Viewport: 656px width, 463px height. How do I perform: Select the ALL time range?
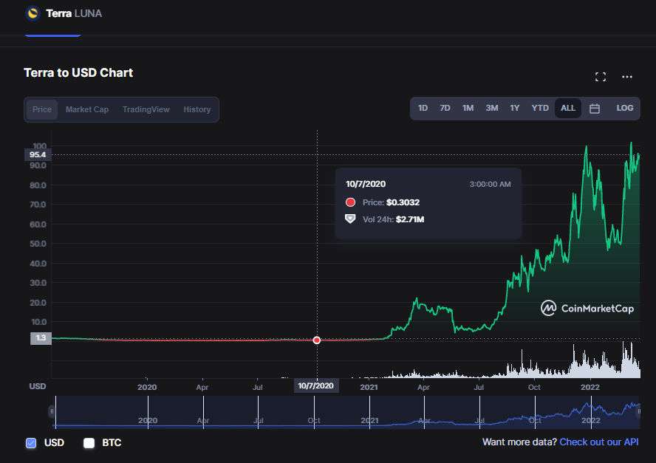(568, 108)
